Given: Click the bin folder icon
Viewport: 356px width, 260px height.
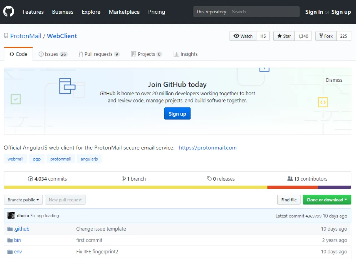Looking at the screenshot, I should point(10,240).
